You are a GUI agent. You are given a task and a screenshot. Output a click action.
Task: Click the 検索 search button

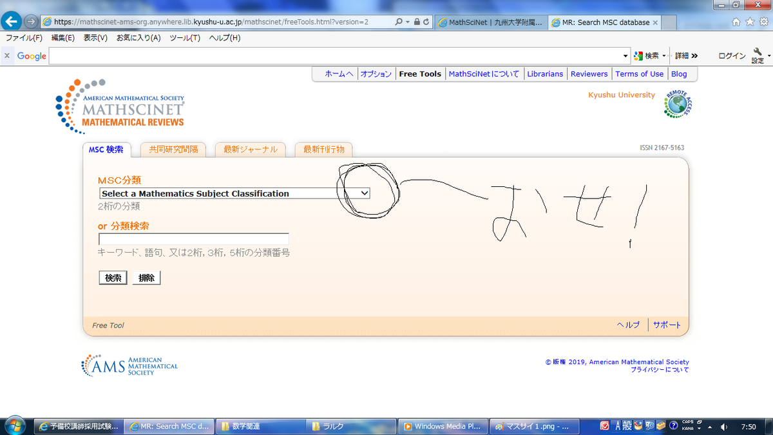pyautogui.click(x=113, y=278)
